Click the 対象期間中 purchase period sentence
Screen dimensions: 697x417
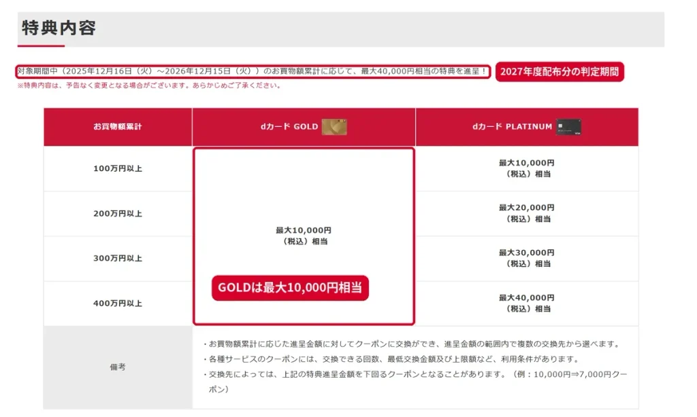pyautogui.click(x=253, y=71)
